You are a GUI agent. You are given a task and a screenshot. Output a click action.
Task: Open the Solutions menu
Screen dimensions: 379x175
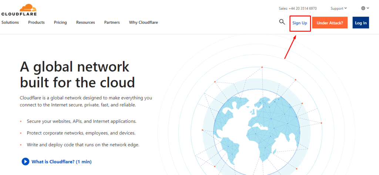coord(10,23)
